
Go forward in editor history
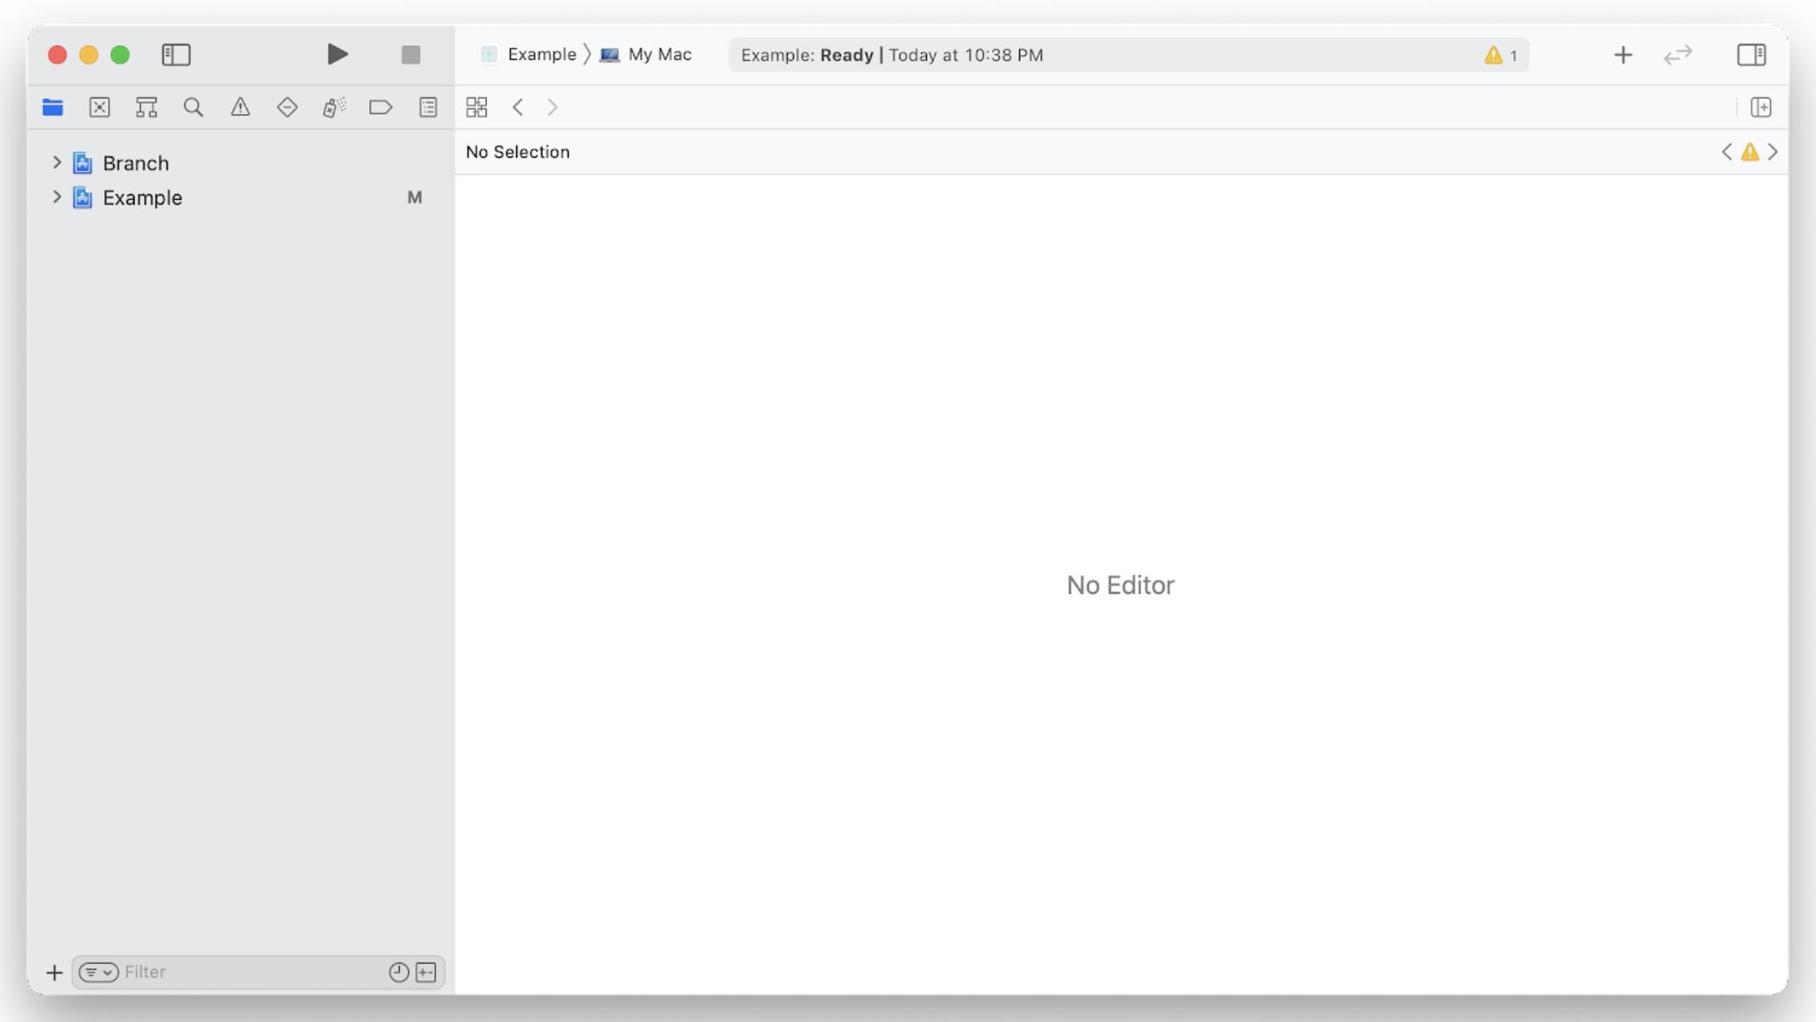pos(553,107)
